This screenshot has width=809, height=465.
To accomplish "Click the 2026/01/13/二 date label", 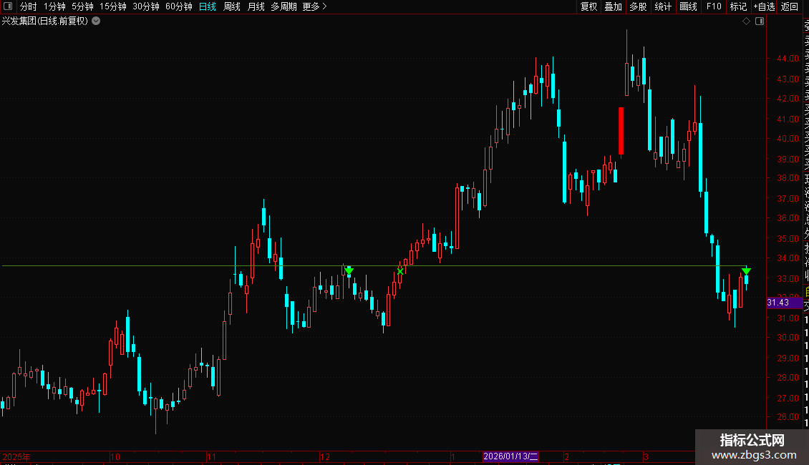I will pos(510,456).
